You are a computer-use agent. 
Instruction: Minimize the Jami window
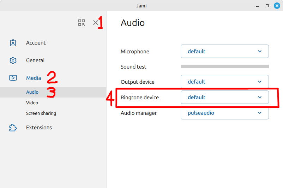click(x=257, y=6)
